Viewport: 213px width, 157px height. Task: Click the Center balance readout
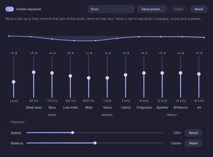pyautogui.click(x=176, y=143)
